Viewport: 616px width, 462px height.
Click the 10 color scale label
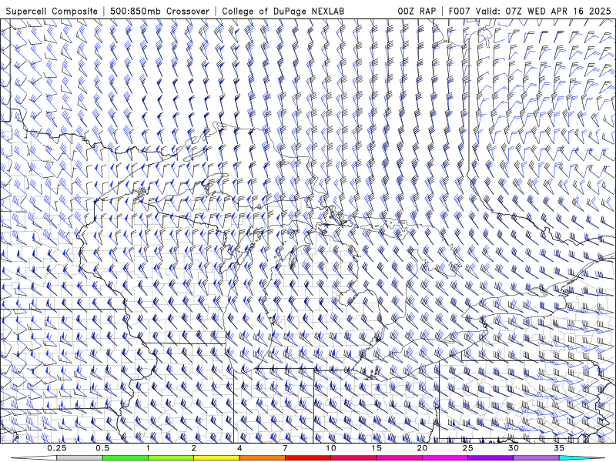point(331,448)
